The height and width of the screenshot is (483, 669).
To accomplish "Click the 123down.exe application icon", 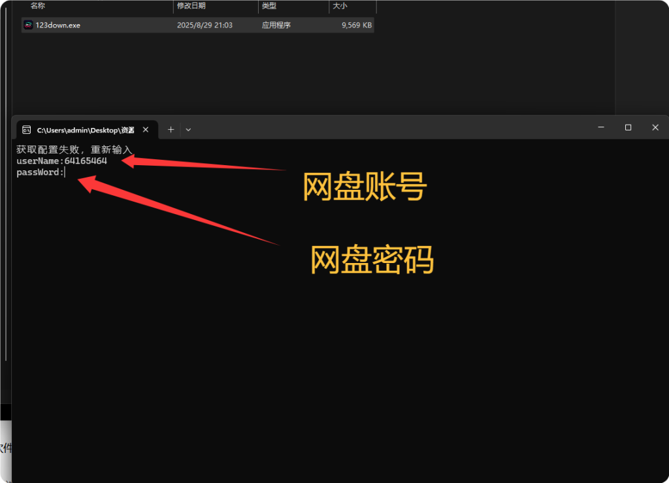I will click(x=28, y=25).
